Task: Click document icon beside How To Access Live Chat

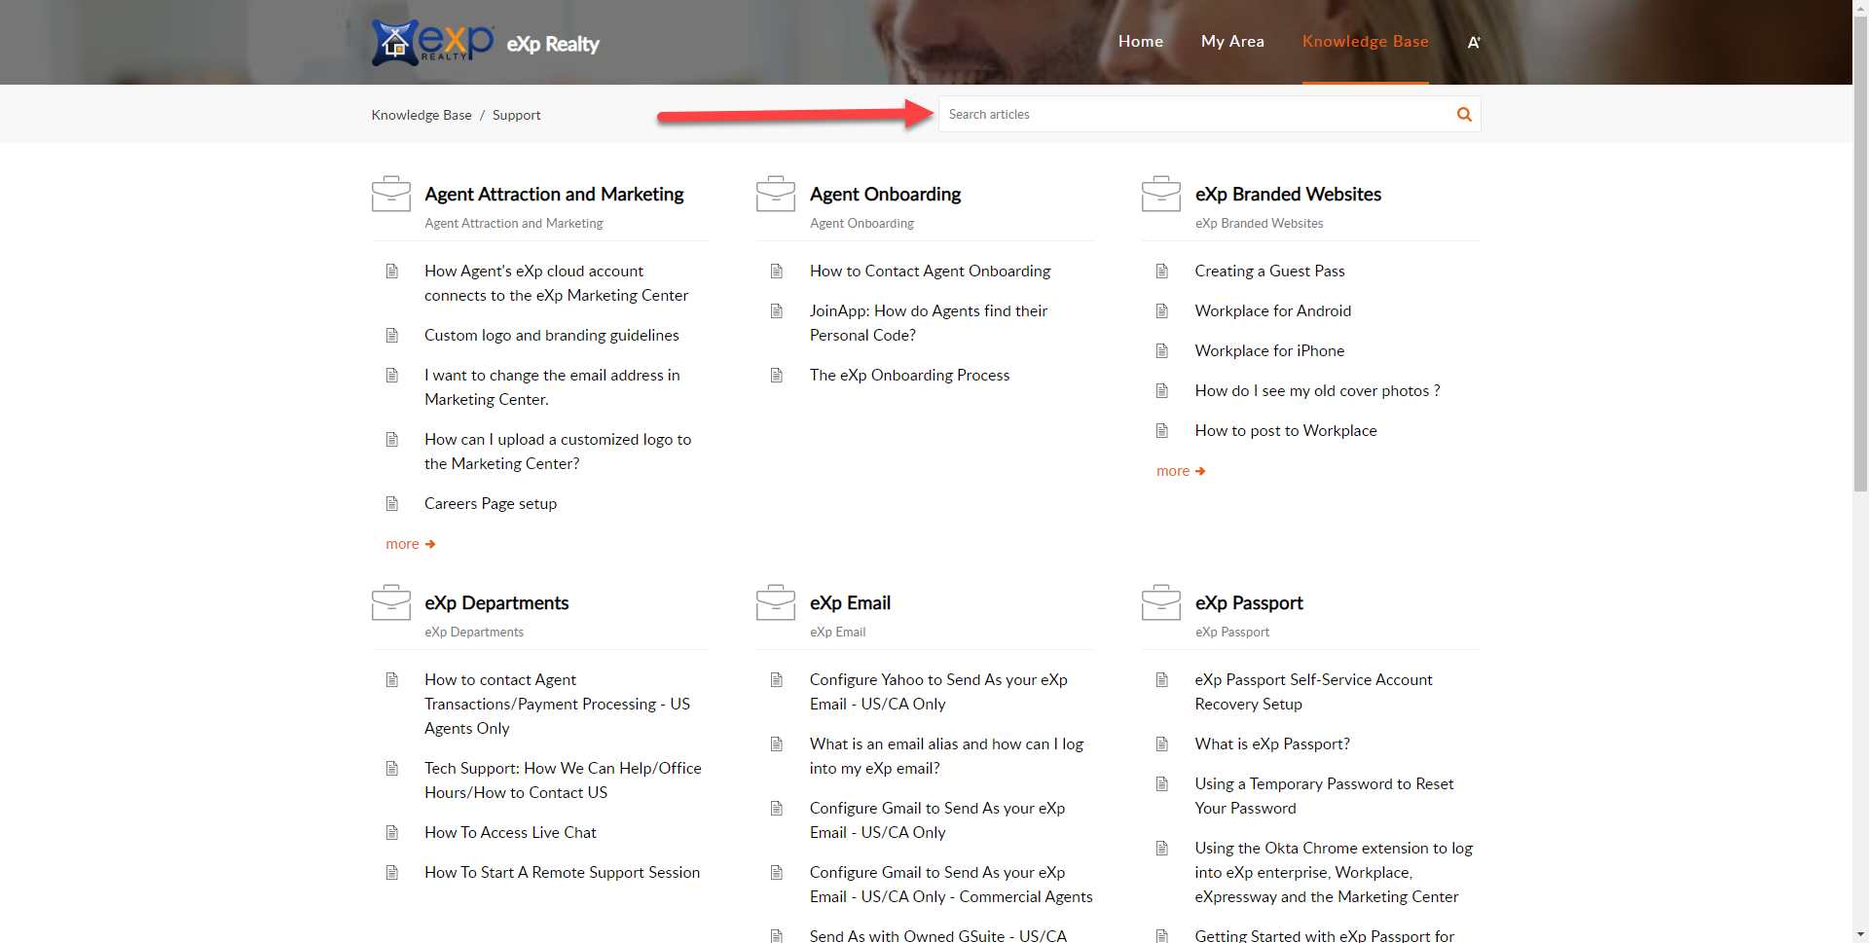Action: pyautogui.click(x=392, y=832)
